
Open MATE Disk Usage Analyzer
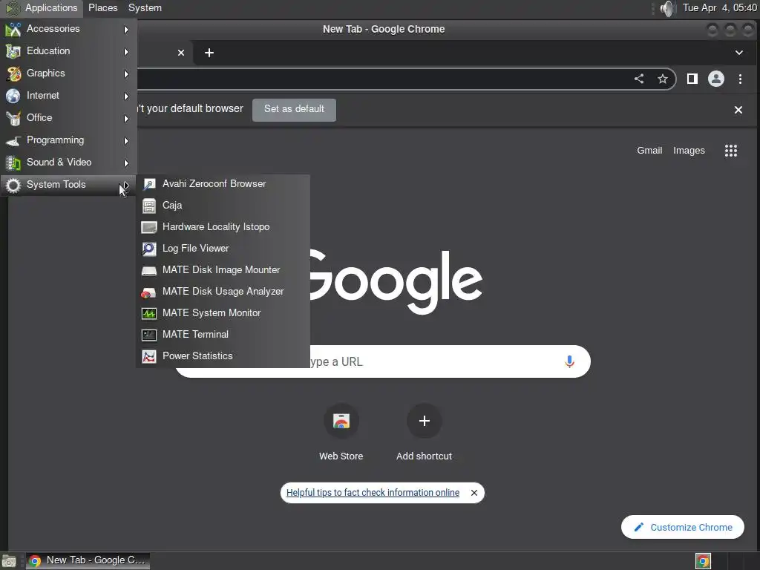[x=223, y=291]
